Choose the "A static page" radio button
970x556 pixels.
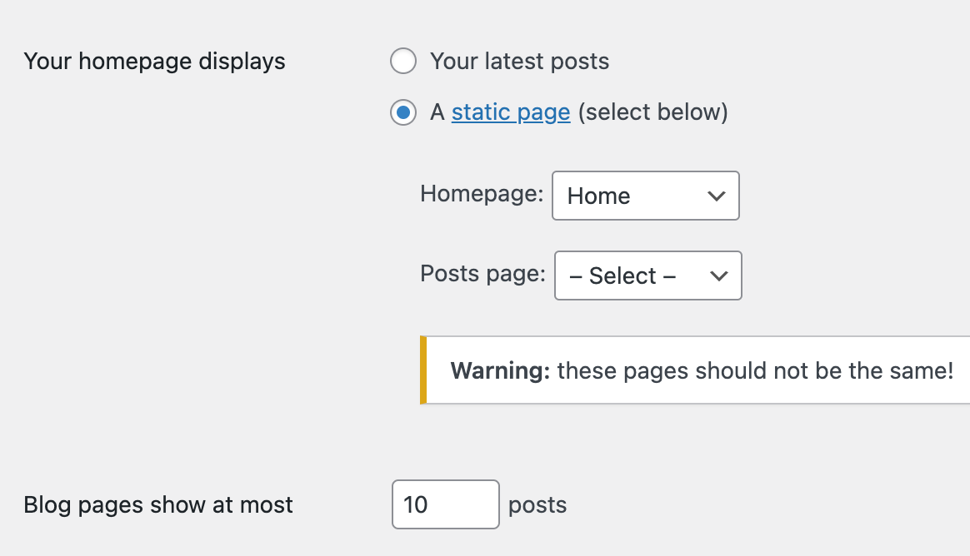coord(403,112)
